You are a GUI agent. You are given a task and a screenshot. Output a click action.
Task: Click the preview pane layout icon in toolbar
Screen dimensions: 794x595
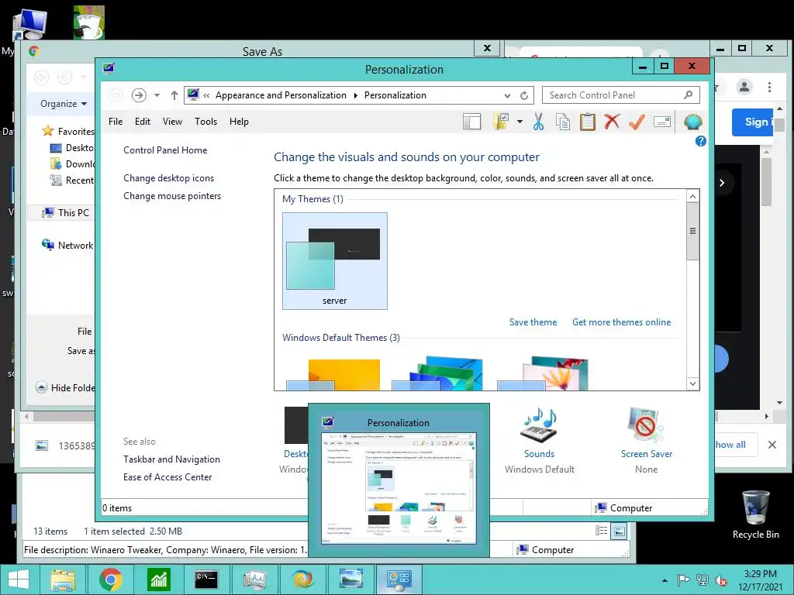pyautogui.click(x=471, y=122)
